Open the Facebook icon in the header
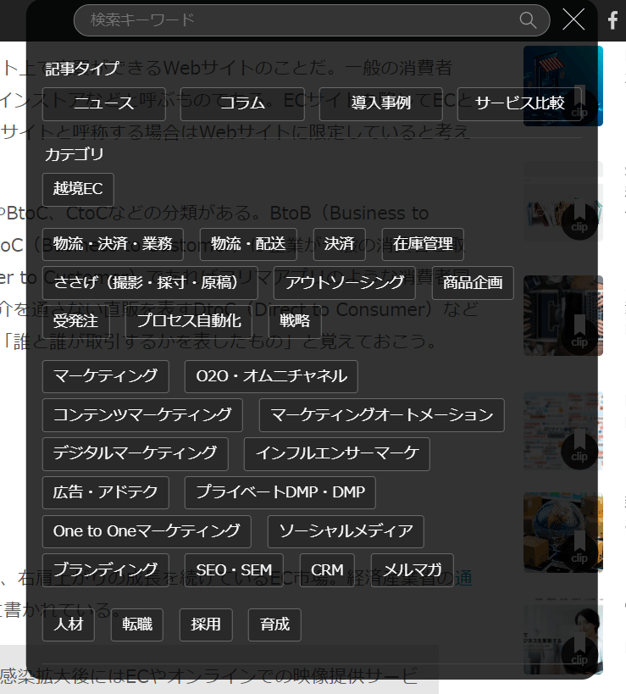 (x=613, y=20)
